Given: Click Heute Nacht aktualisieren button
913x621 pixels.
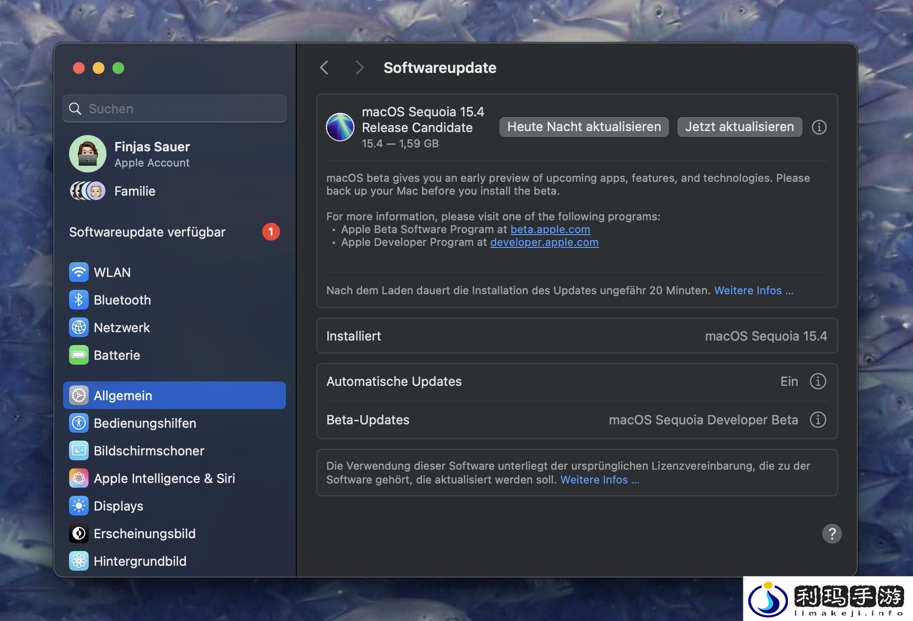Looking at the screenshot, I should (584, 127).
